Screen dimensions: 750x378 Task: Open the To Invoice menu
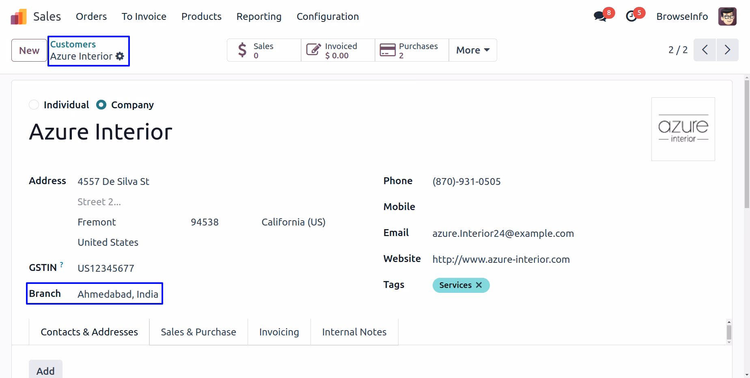(x=144, y=17)
